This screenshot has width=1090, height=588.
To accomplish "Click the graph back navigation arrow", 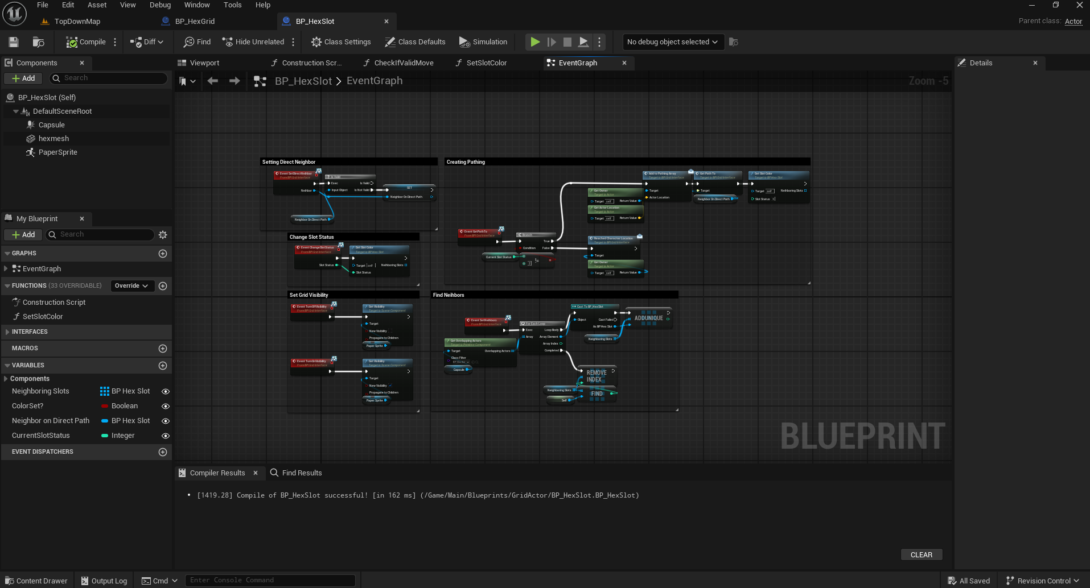I will pyautogui.click(x=213, y=81).
